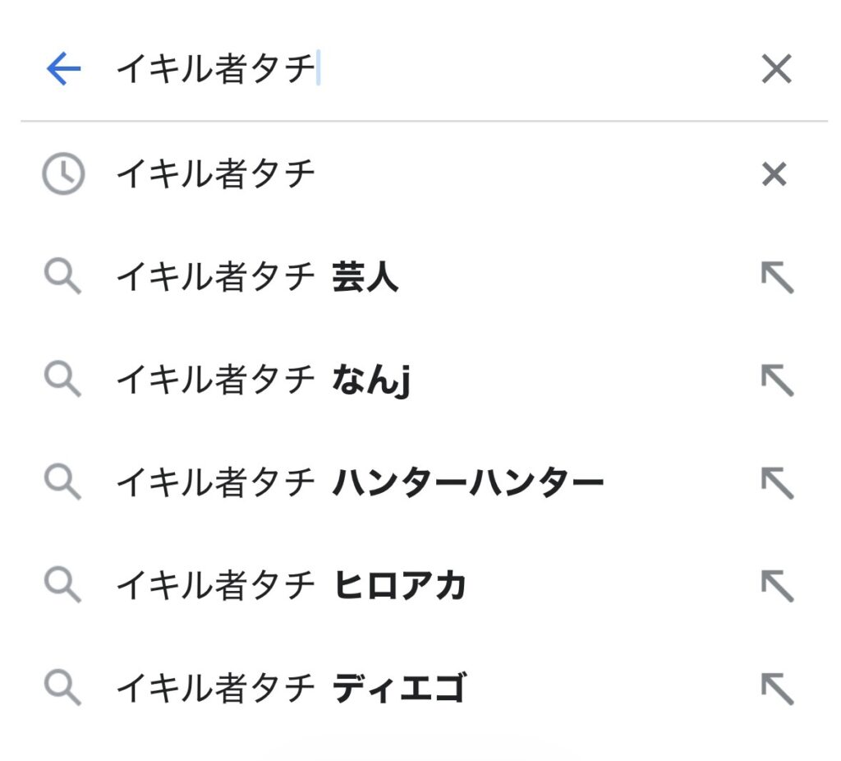Screen dimensions: 841x761
Task: Insert なんj suggestion using its arrow icon
Action: pyautogui.click(x=776, y=380)
